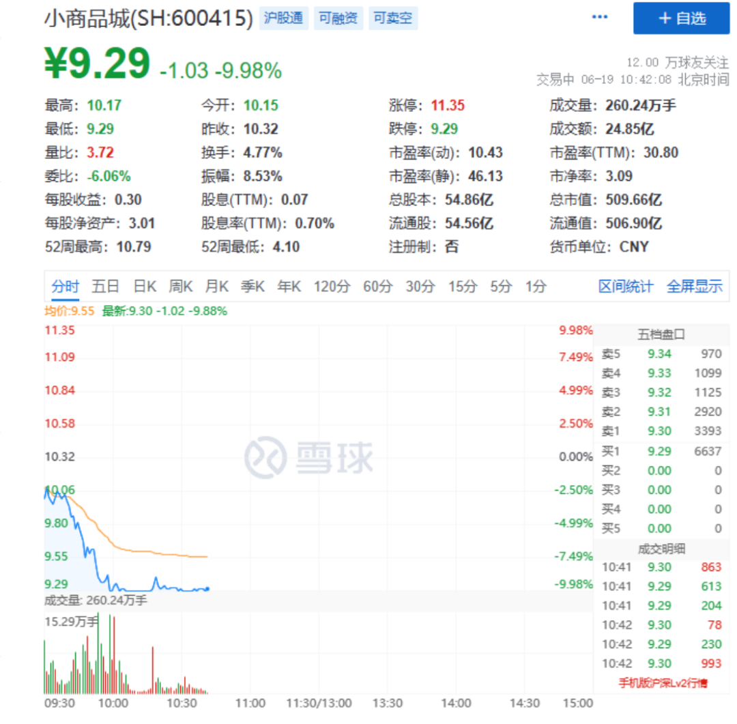Click the trade row with volume 993
The image size is (737, 724).
tap(661, 663)
